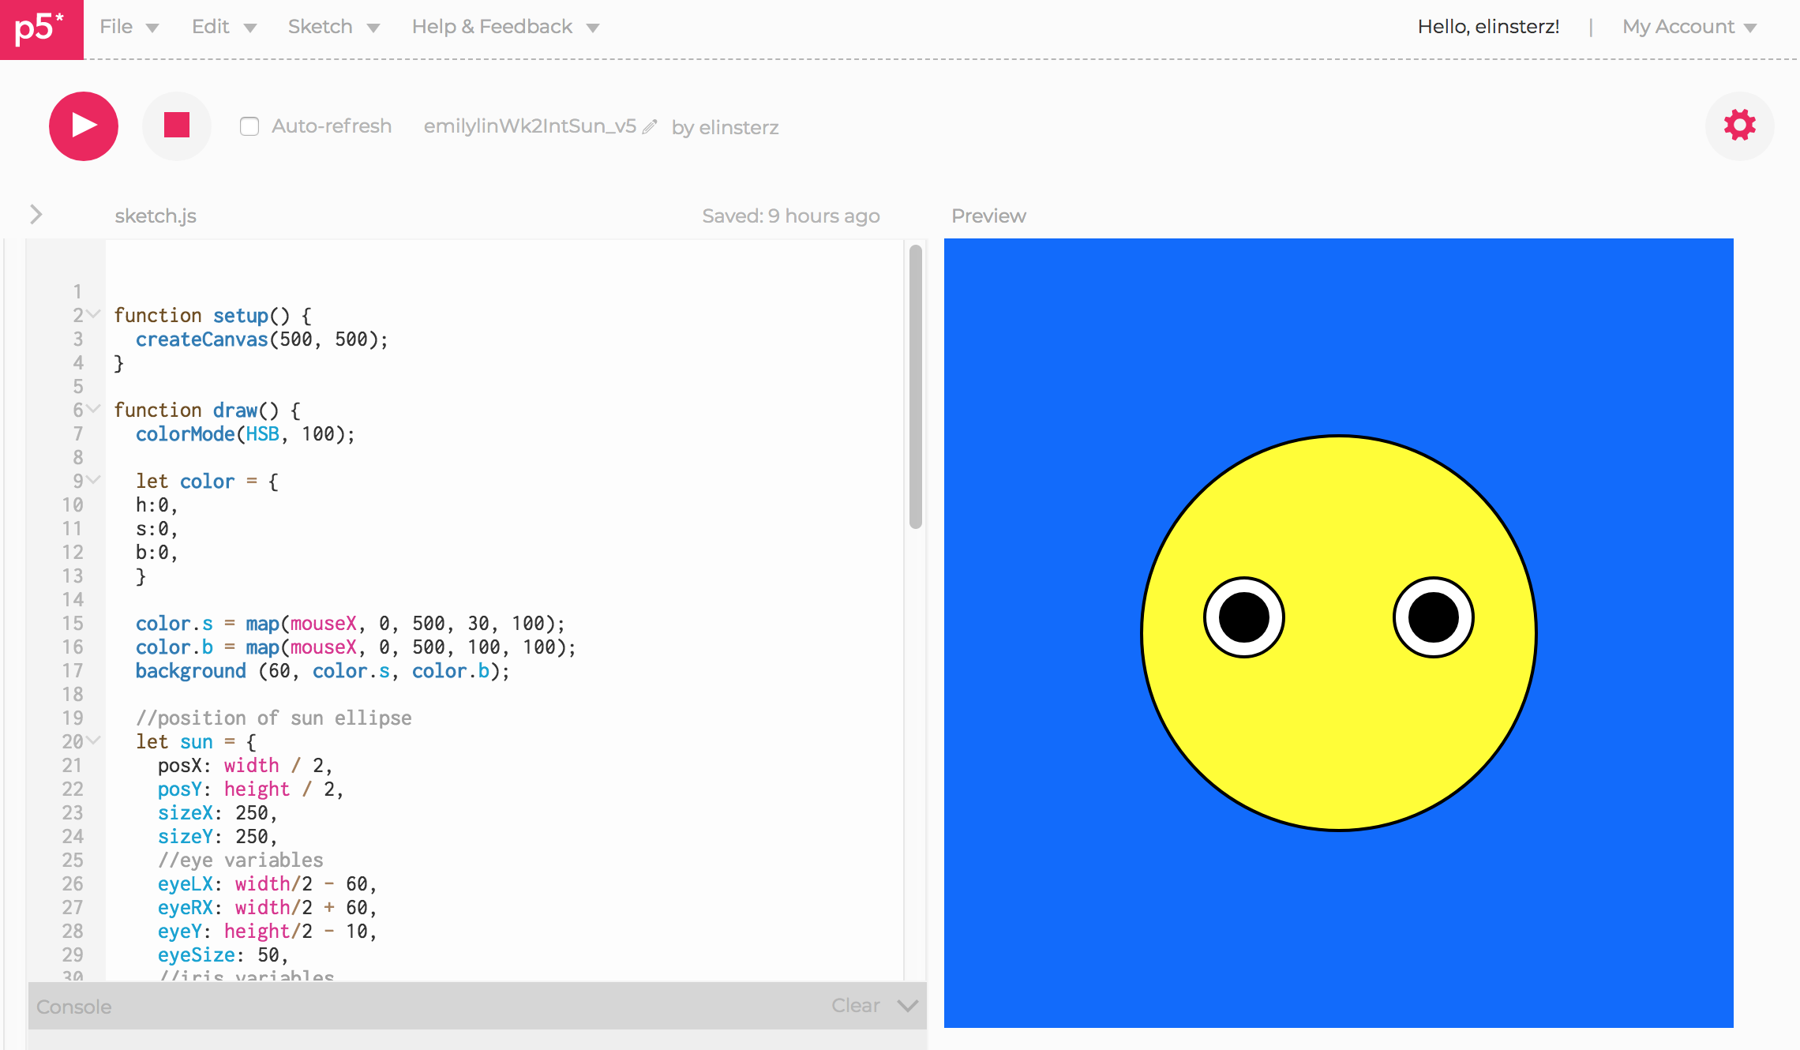Open the My Account dropdown
This screenshot has width=1800, height=1050.
[x=1689, y=27]
